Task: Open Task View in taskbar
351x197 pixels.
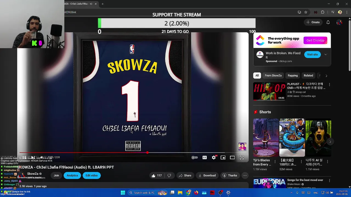Action: coord(172,193)
